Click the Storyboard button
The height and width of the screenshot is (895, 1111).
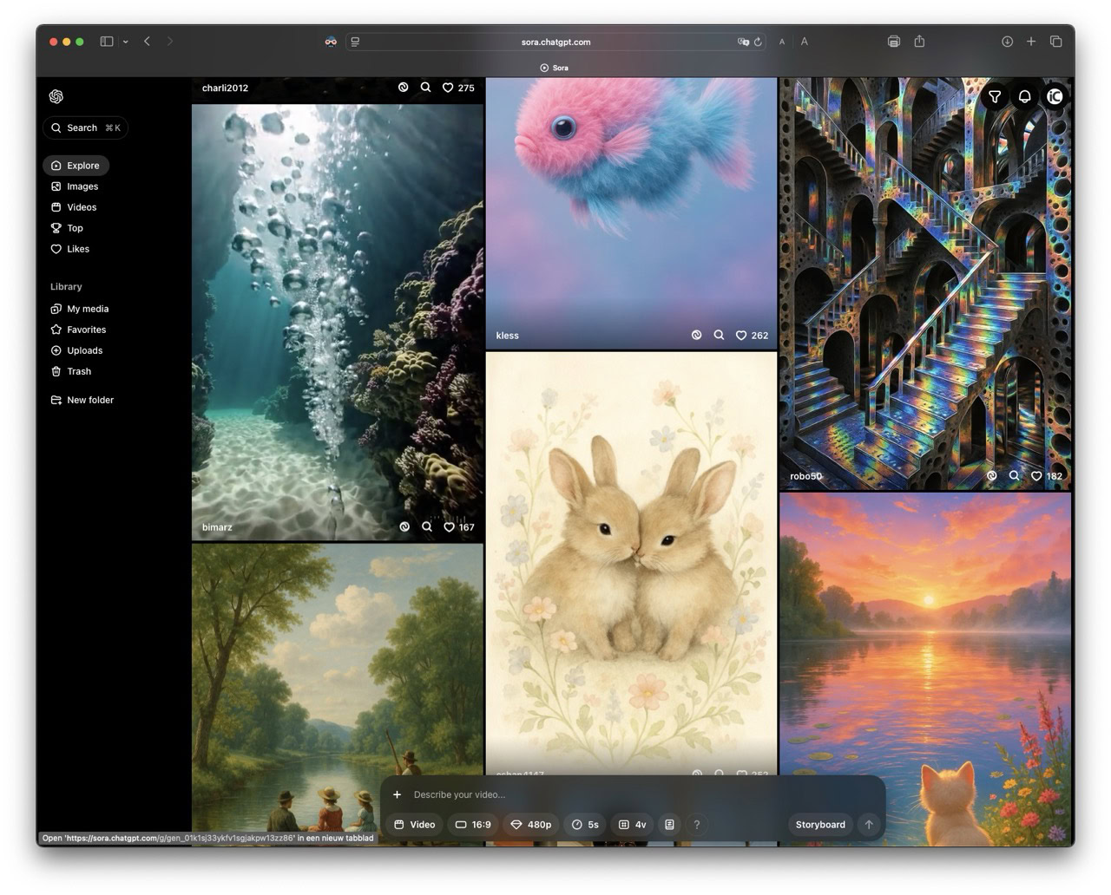click(x=819, y=825)
